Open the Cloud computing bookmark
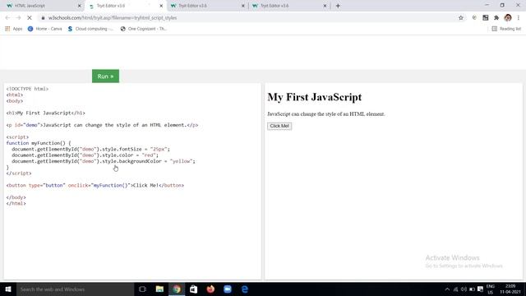The width and height of the screenshot is (526, 296). click(x=90, y=29)
